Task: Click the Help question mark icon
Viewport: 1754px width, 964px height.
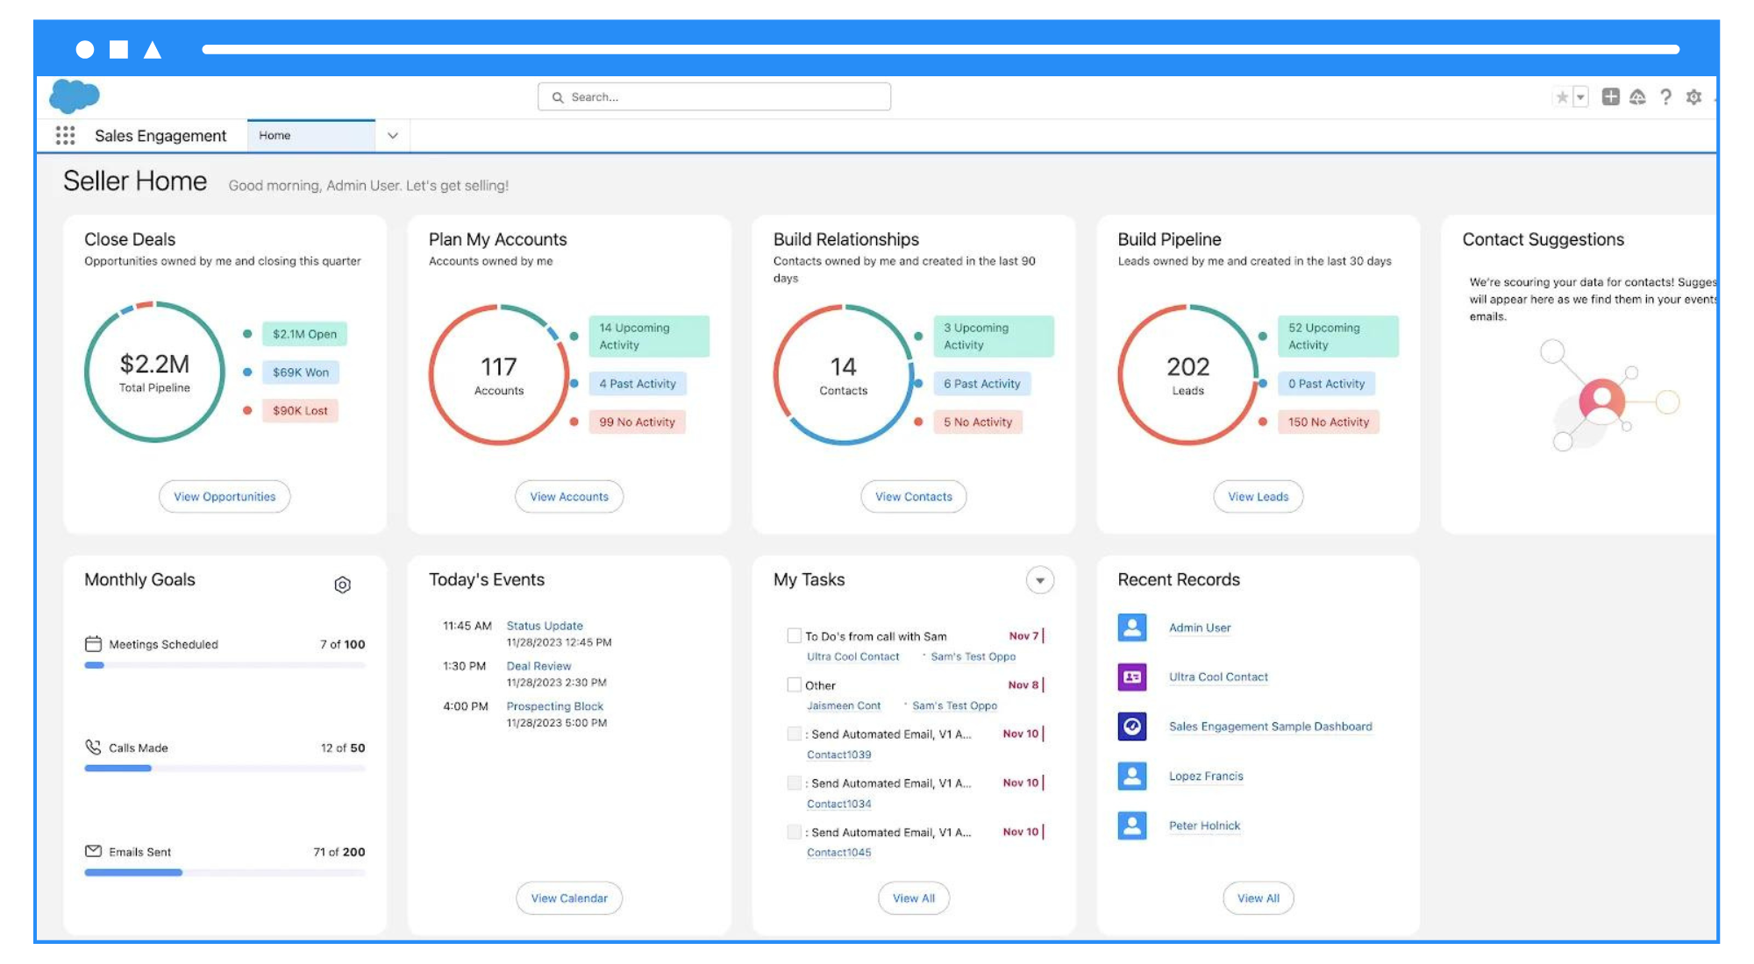Action: point(1665,97)
